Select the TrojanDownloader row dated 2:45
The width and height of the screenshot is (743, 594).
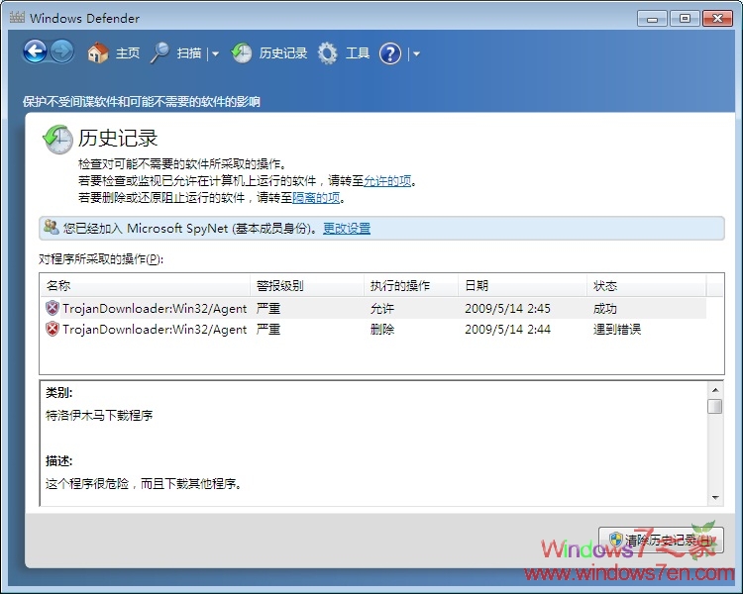click(x=373, y=308)
